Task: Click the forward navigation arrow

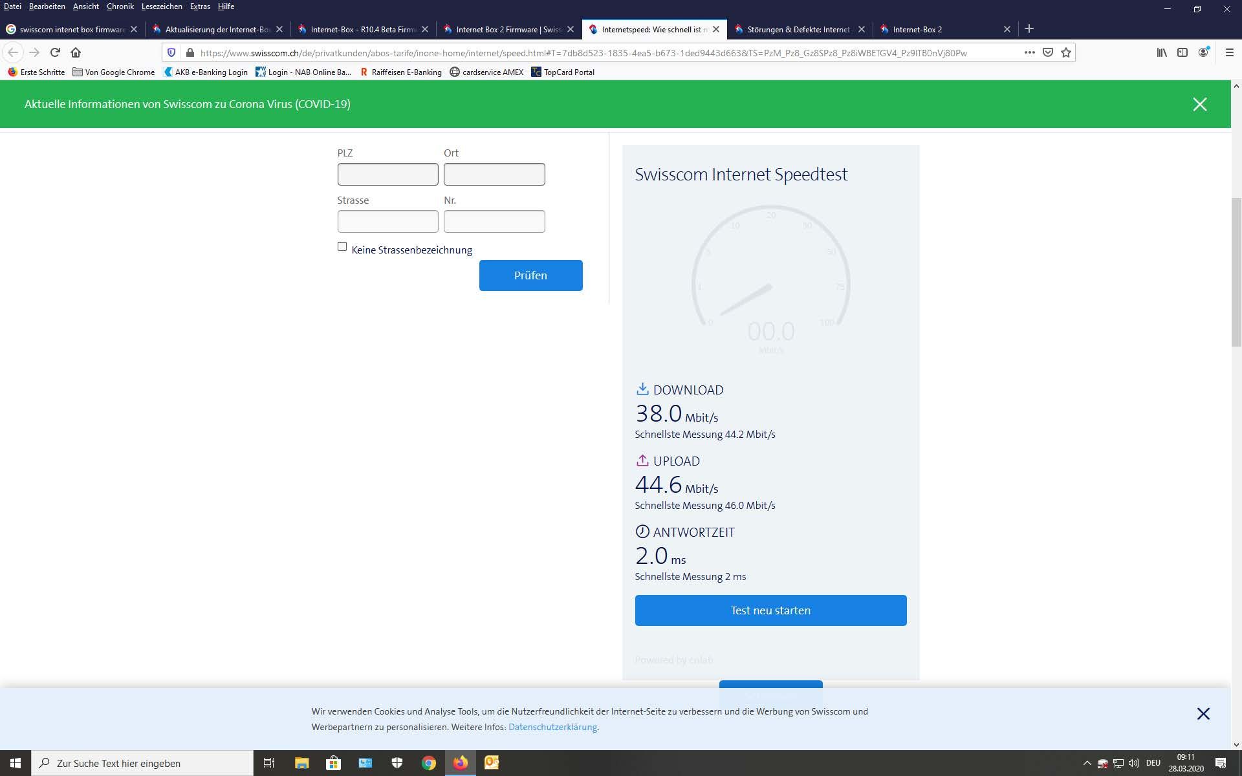Action: click(x=34, y=52)
